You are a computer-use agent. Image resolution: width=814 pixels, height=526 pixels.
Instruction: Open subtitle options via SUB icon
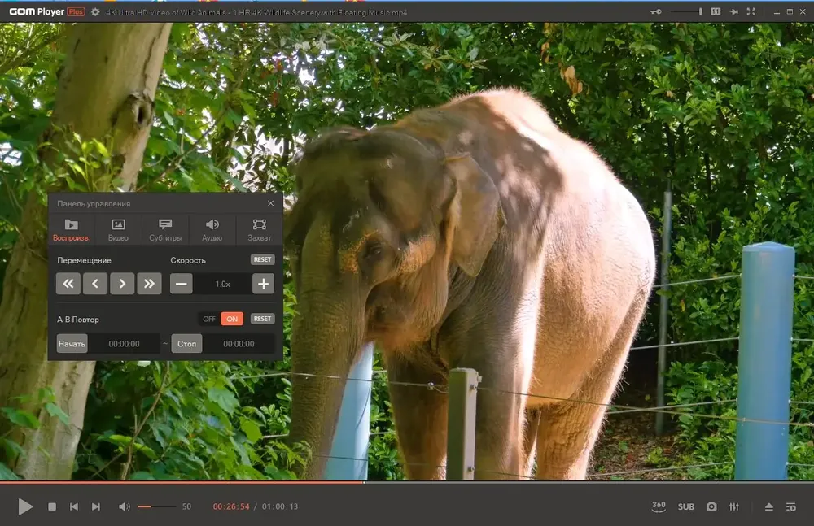[685, 506]
